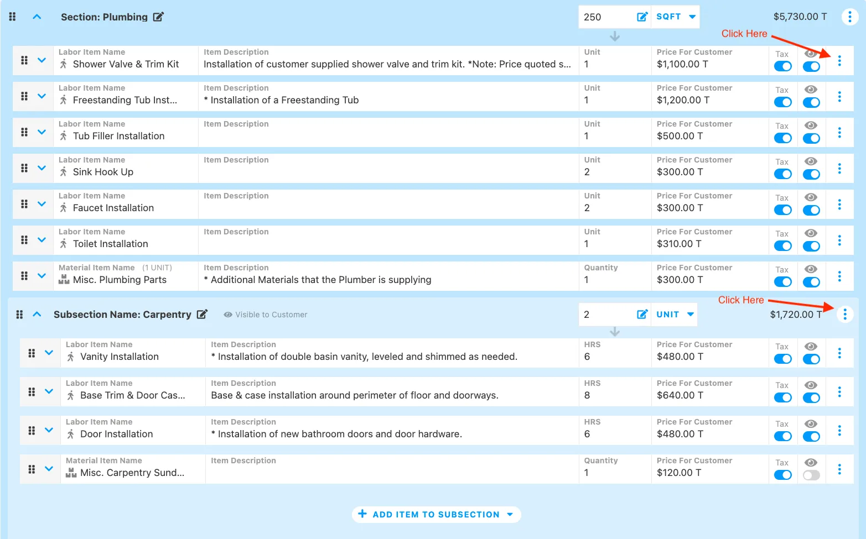Grab drag handle for Tub Filler Installation
This screenshot has width=866, height=539.
[24, 132]
